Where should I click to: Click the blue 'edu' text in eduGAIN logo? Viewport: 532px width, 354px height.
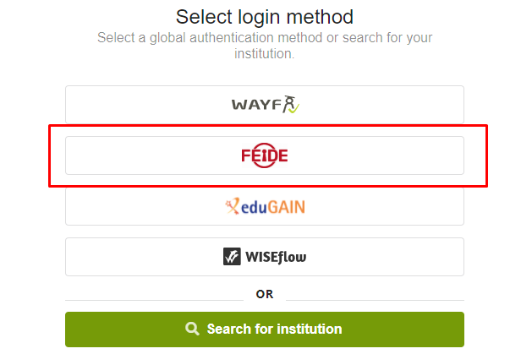(254, 207)
